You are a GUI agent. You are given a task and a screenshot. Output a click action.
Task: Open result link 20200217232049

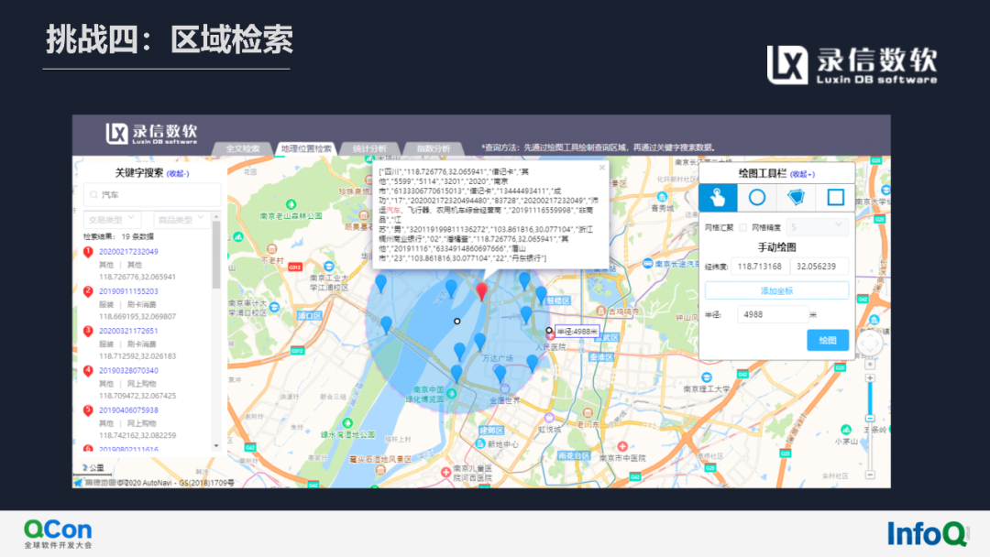[128, 252]
